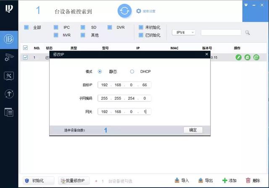Expand the IPV4 dropdown
The image size is (269, 188).
[184, 32]
